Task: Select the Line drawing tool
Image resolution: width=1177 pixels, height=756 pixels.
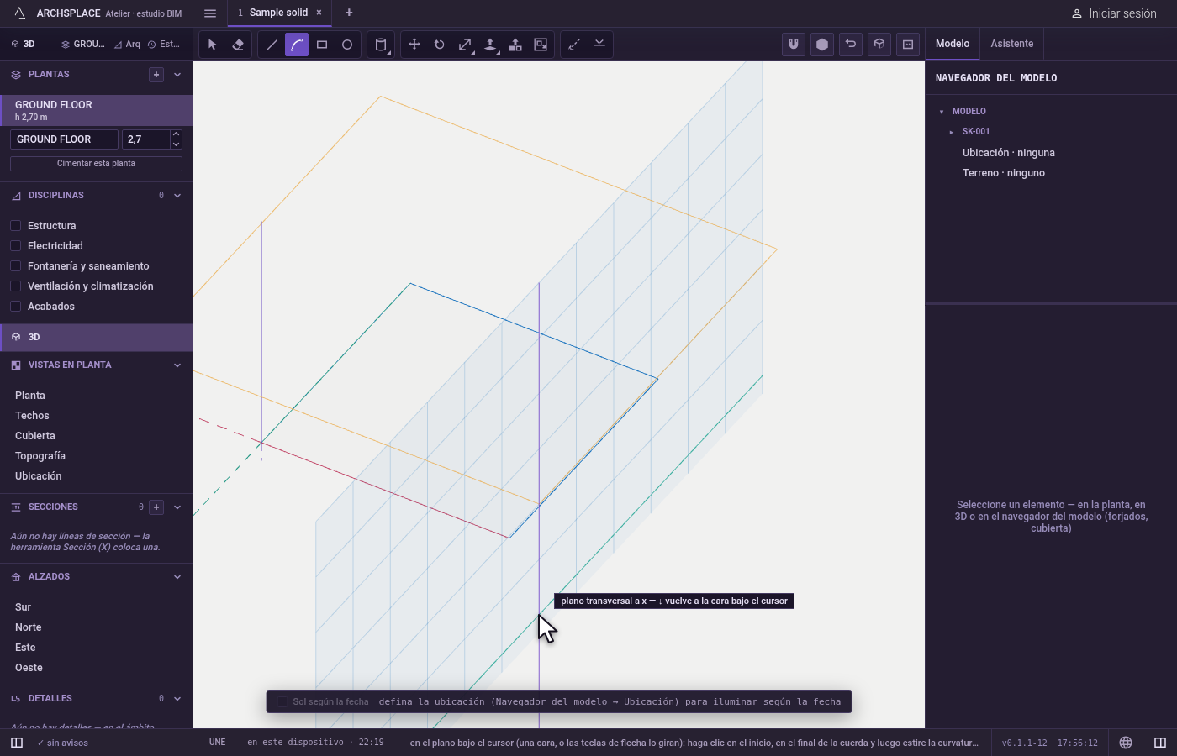Action: [x=272, y=45]
